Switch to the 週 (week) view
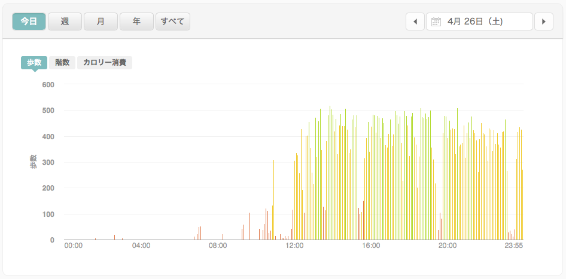This screenshot has width=566, height=279. click(x=65, y=22)
